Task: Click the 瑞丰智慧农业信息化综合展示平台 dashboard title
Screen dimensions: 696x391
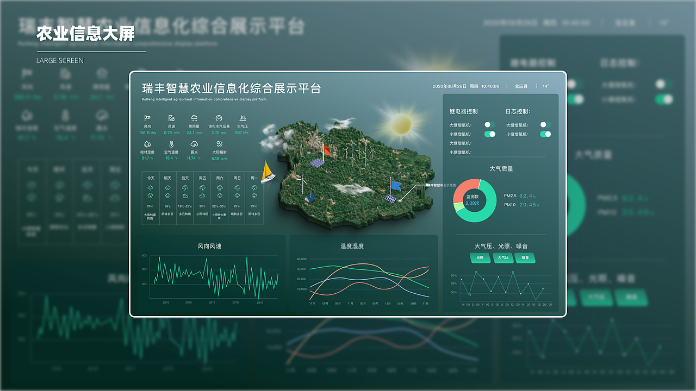Action: (x=231, y=89)
